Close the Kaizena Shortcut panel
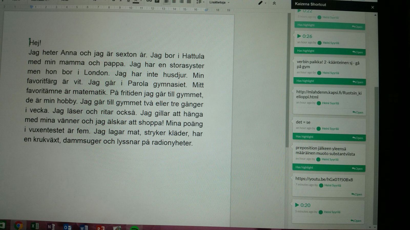 click(373, 7)
